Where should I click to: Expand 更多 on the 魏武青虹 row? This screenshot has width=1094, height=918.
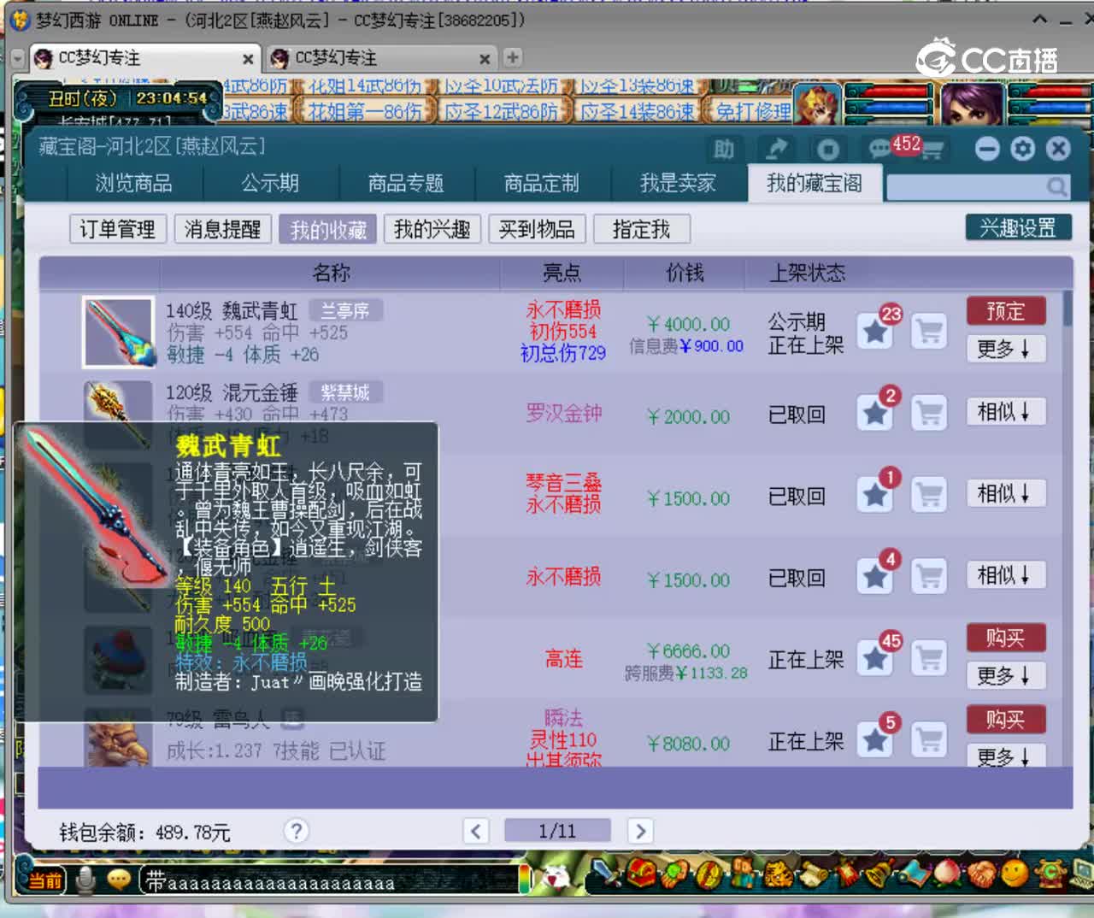click(x=1005, y=349)
